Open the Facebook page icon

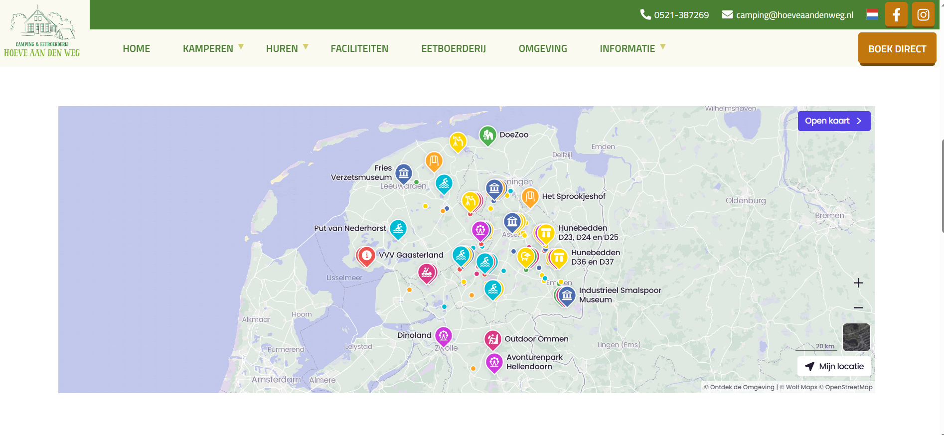pos(896,14)
